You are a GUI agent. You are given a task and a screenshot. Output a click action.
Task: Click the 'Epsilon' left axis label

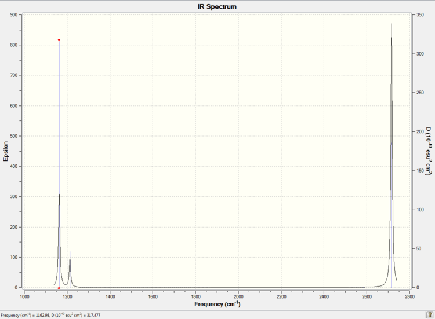tap(6, 151)
